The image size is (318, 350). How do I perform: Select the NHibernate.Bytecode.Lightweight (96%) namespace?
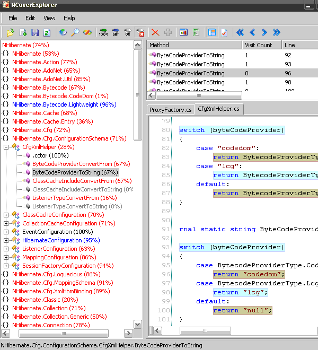(x=64, y=104)
